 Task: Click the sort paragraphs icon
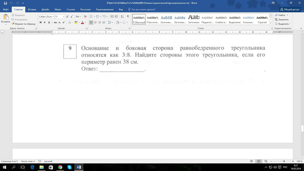click(122, 17)
